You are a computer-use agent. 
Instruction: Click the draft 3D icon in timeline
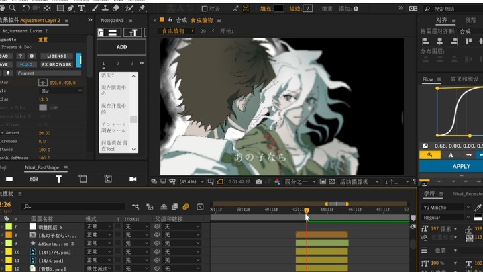(150, 207)
